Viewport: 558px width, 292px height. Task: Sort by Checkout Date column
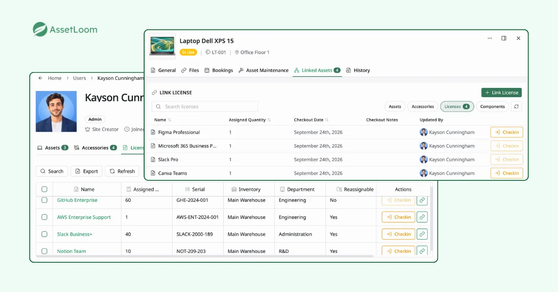pos(311,120)
